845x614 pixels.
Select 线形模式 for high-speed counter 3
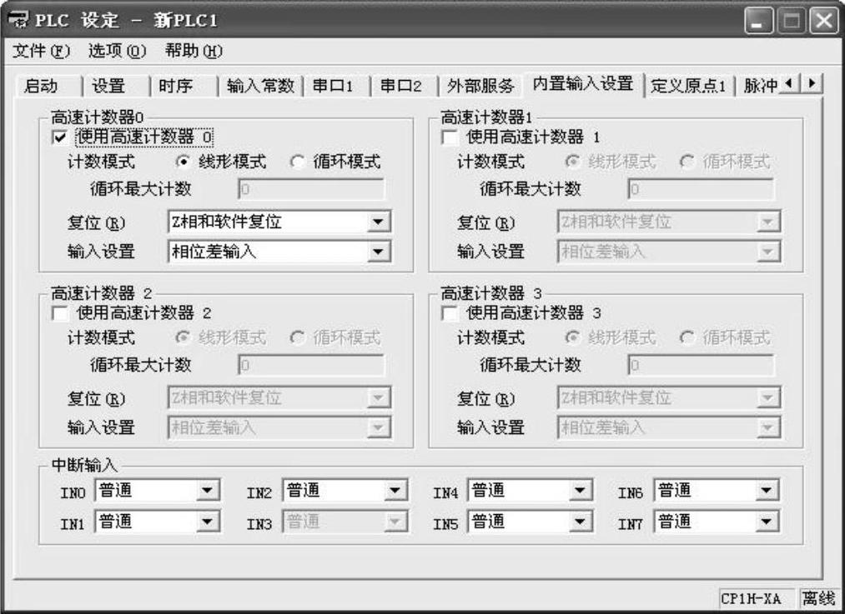point(572,338)
